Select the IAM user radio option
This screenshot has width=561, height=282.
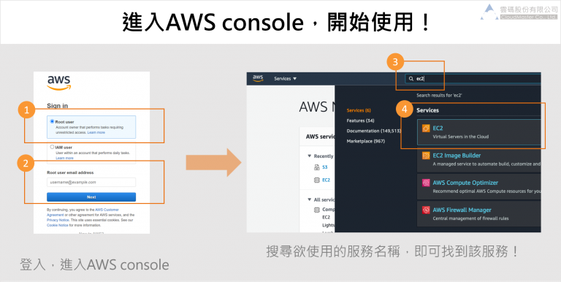53,147
